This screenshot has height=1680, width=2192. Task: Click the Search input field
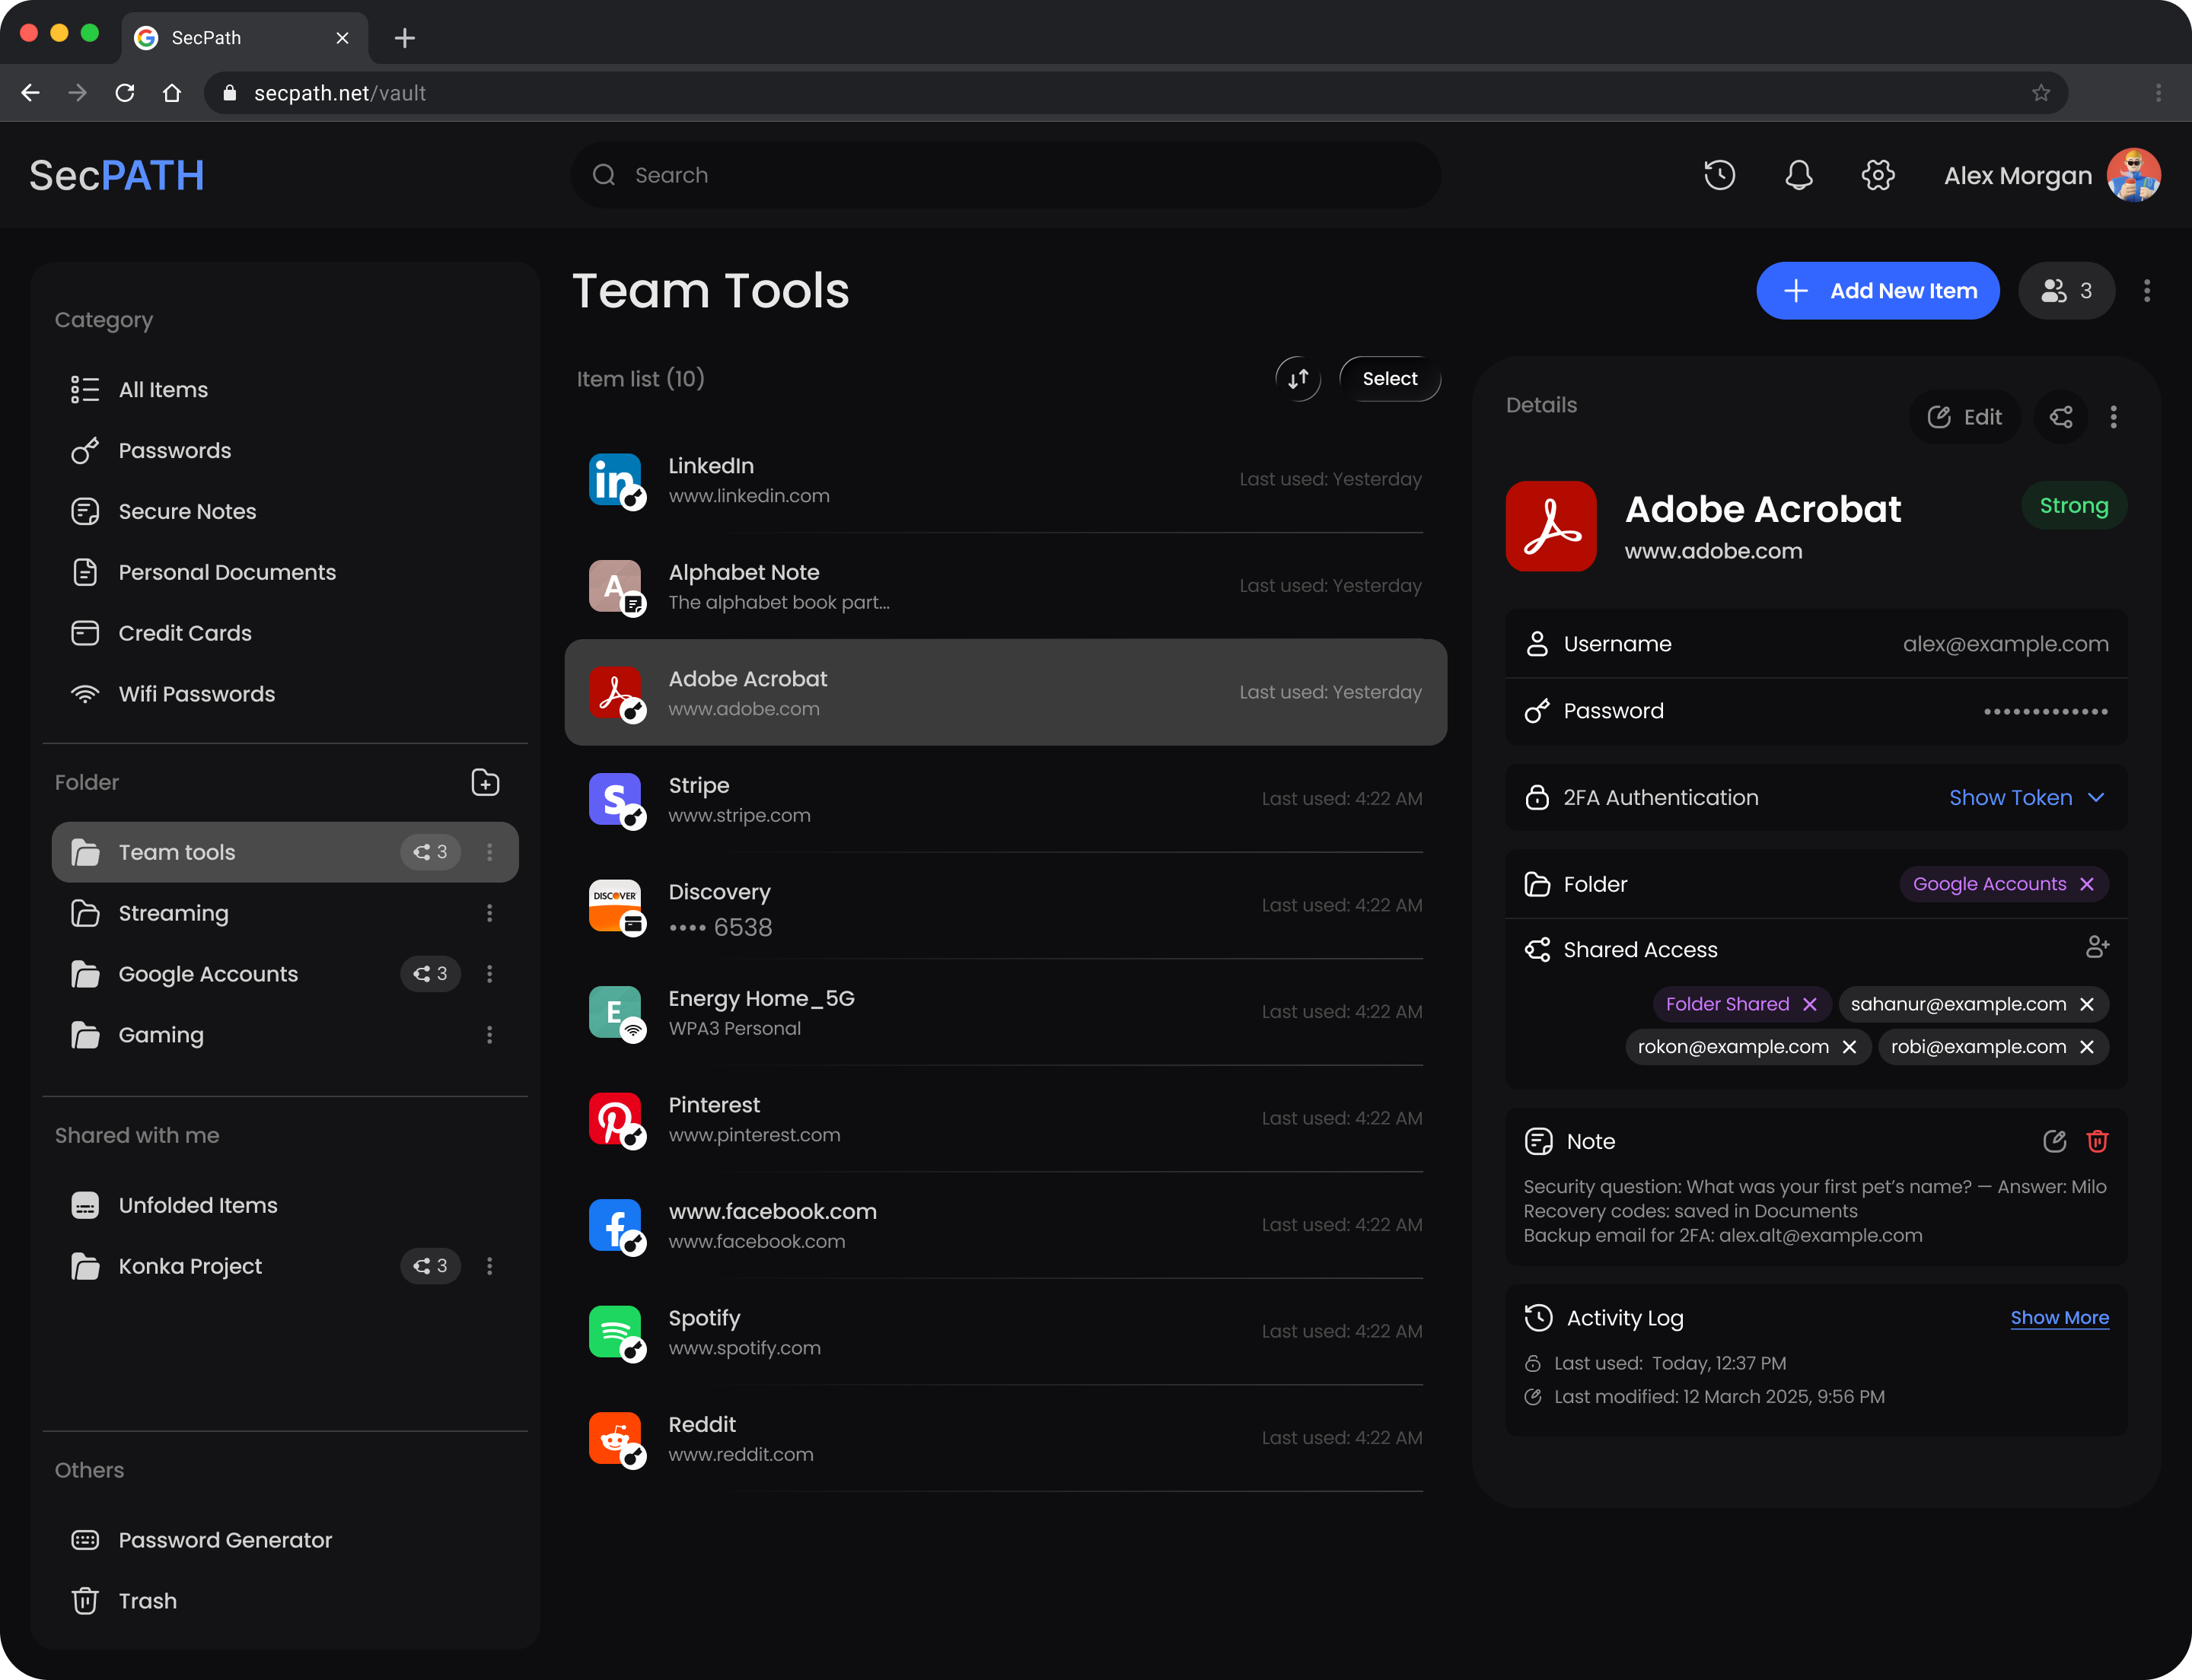click(x=1005, y=175)
